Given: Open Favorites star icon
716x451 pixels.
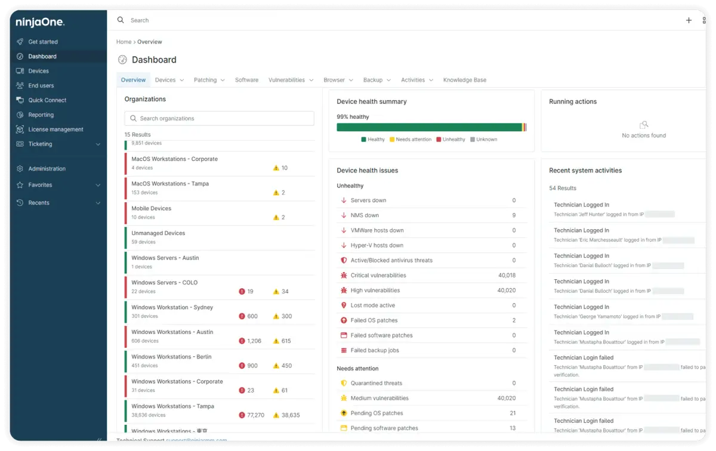Looking at the screenshot, I should tap(20, 185).
